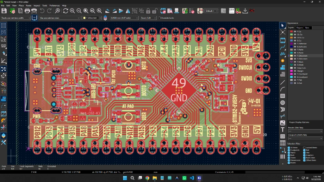Open the Scripting console icon
Screen dimensions: 324x182
tap(223, 11)
